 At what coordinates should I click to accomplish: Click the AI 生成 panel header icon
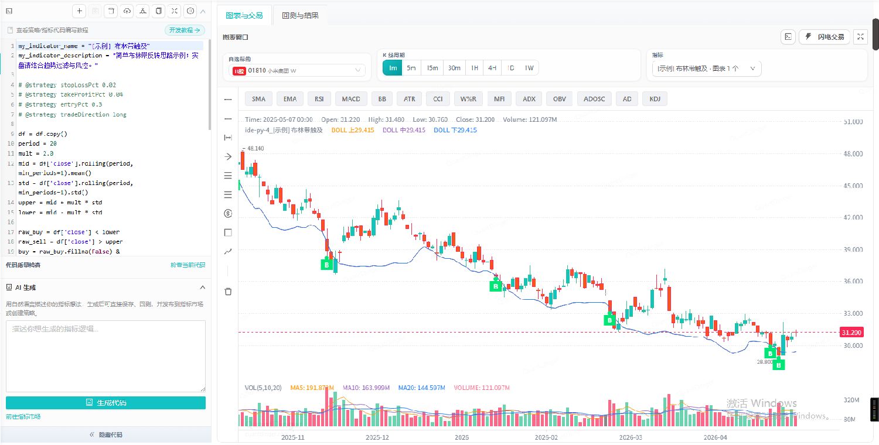pyautogui.click(x=9, y=287)
